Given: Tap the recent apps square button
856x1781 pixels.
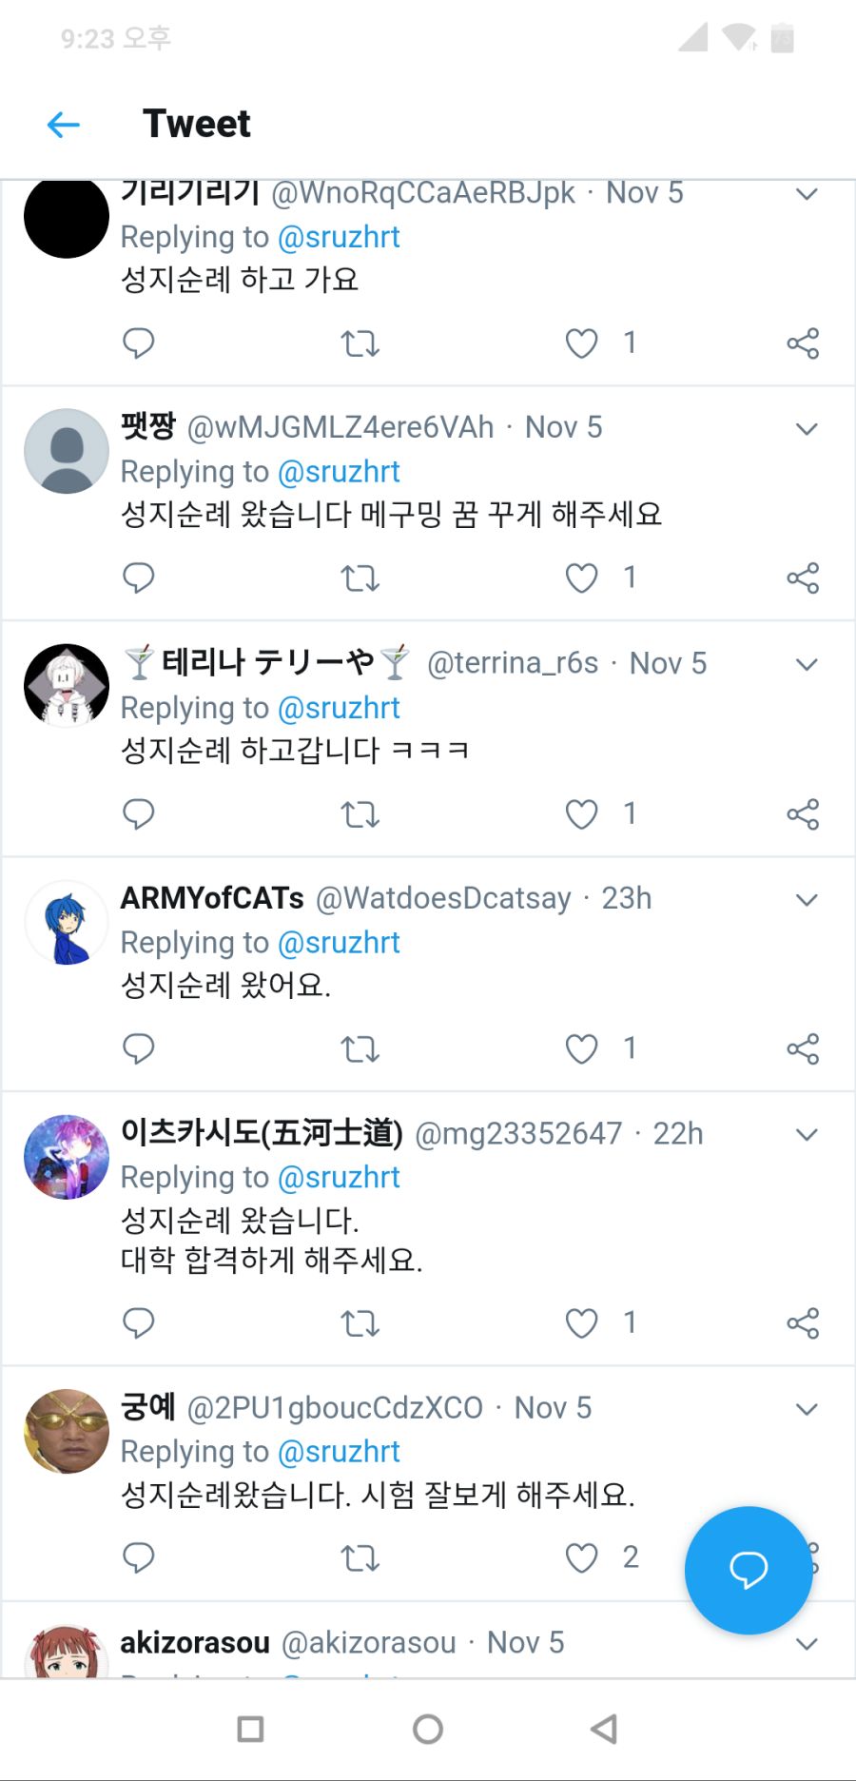Looking at the screenshot, I should pos(250,1730).
